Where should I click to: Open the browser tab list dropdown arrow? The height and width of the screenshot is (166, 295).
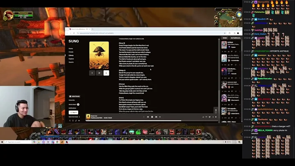coord(67,29)
